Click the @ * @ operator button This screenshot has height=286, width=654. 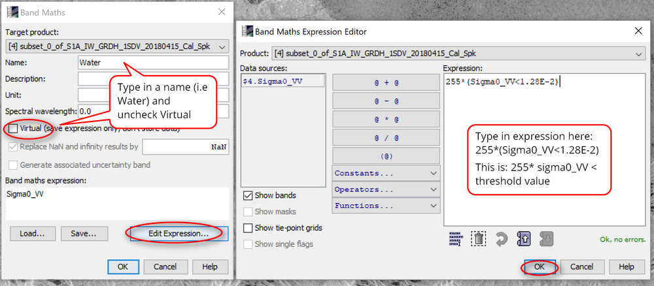(x=386, y=119)
